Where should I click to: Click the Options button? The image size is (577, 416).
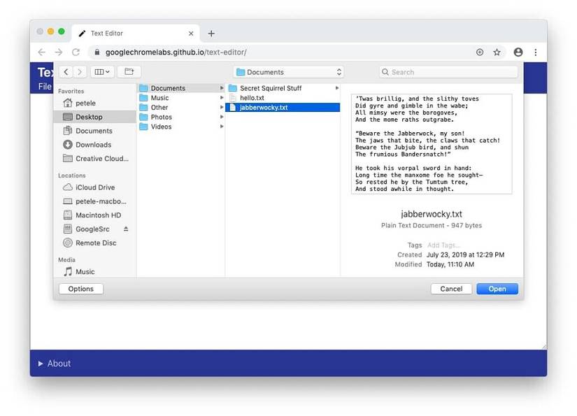click(x=81, y=289)
